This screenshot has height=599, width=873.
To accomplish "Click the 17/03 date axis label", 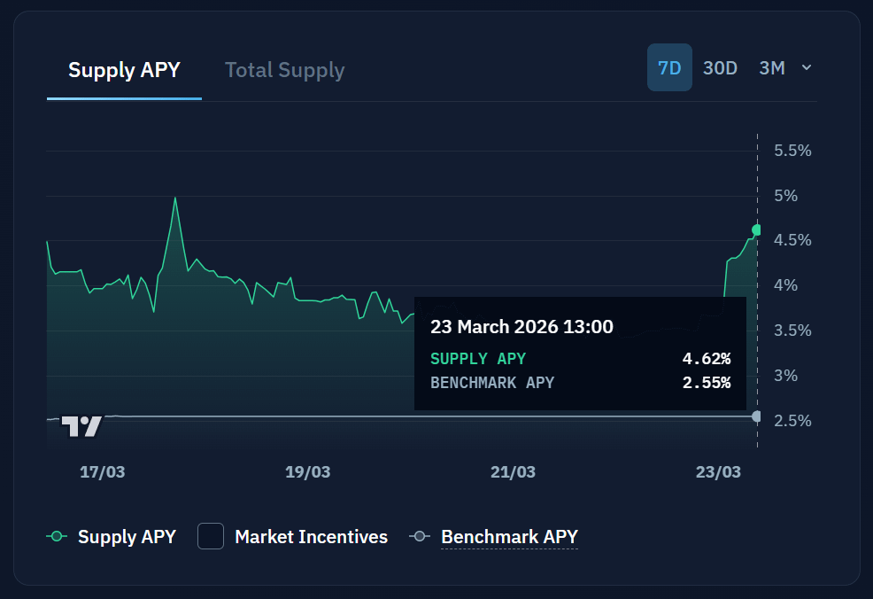I will 102,472.
